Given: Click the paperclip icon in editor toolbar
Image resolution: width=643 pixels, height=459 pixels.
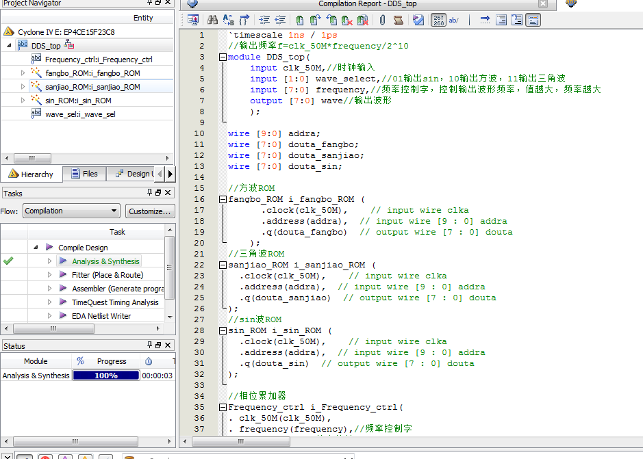Looking at the screenshot, I should click(x=382, y=21).
